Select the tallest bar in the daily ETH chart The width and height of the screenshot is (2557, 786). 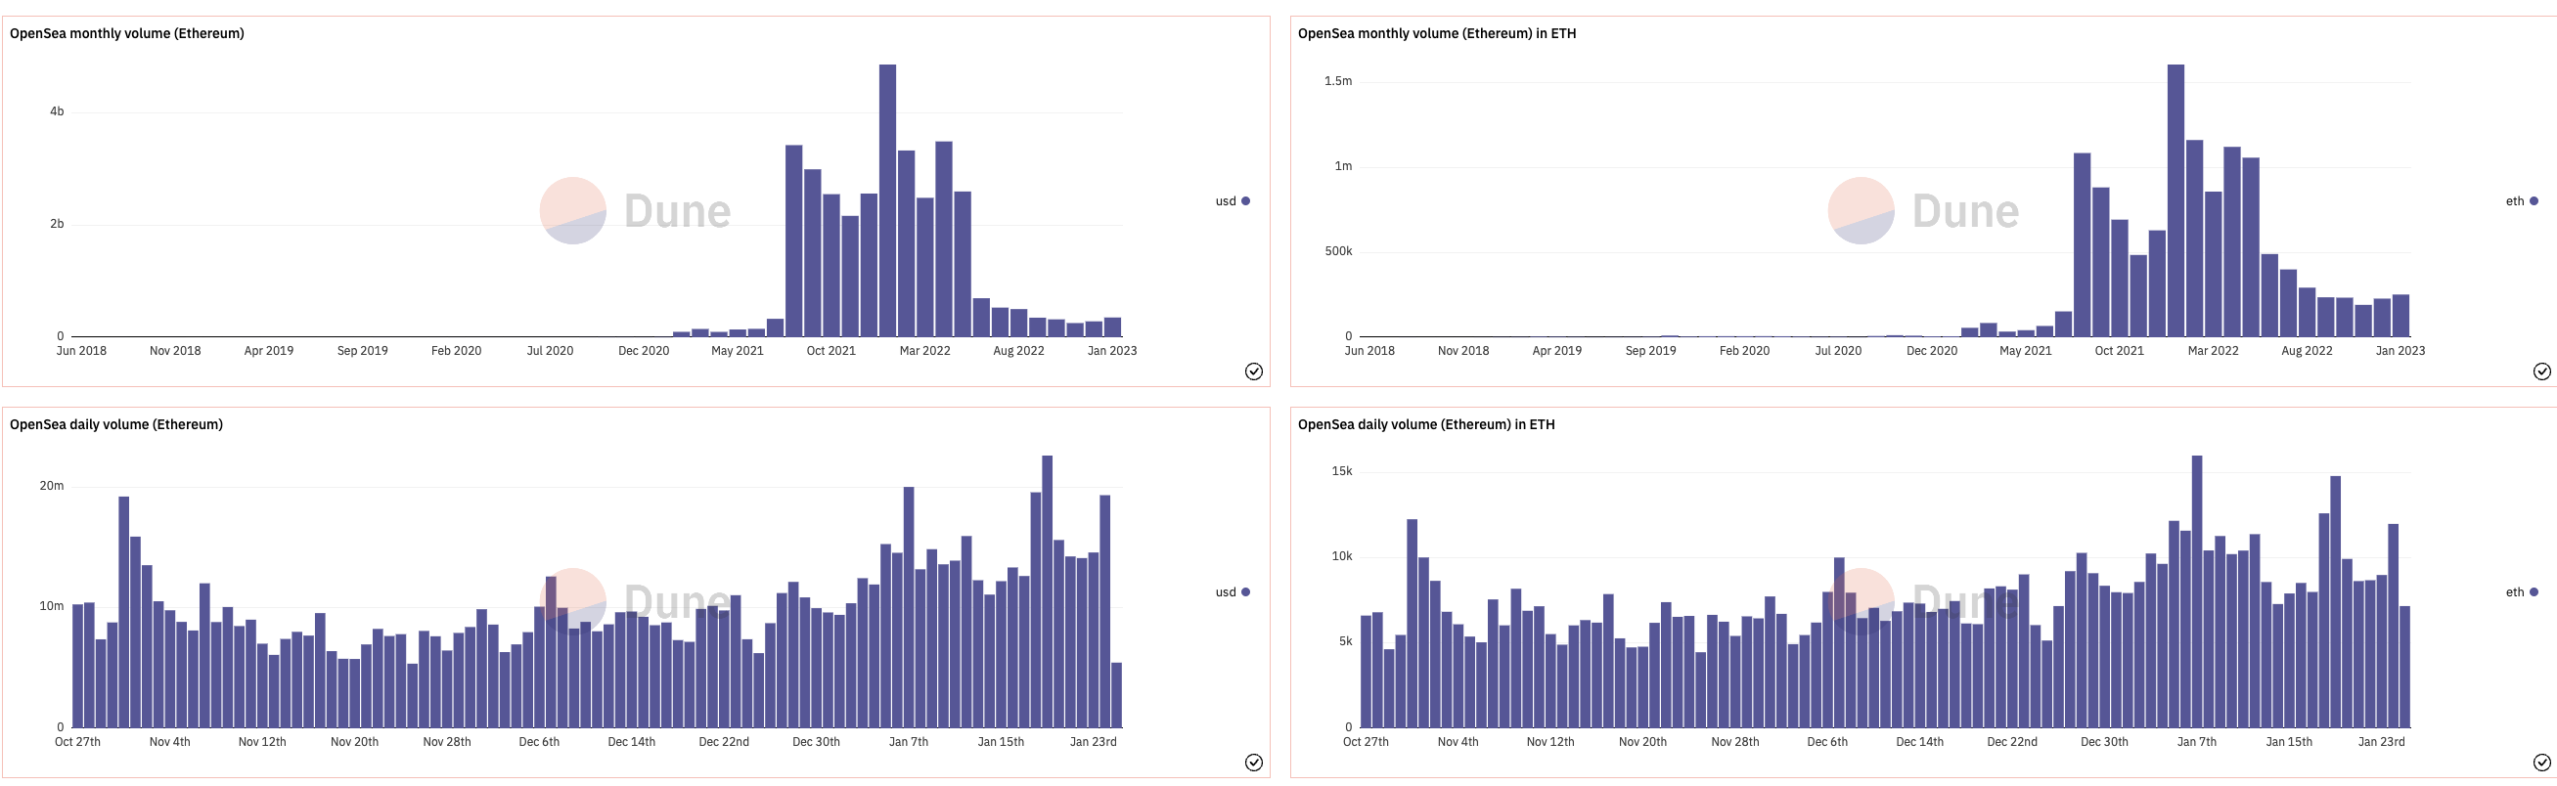(x=2198, y=591)
